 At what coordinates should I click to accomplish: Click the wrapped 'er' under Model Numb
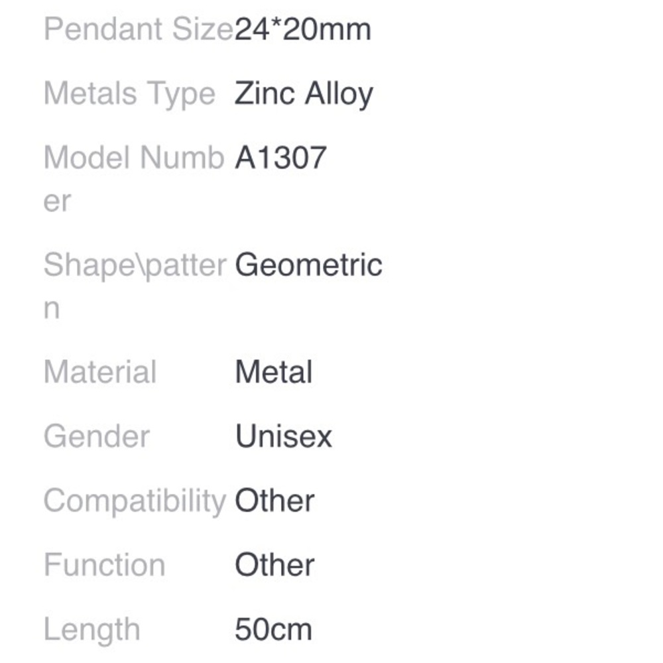(x=57, y=201)
